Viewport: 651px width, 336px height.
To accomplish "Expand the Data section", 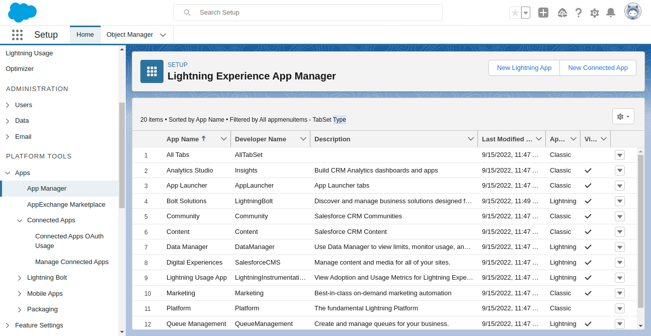I will (x=8, y=121).
